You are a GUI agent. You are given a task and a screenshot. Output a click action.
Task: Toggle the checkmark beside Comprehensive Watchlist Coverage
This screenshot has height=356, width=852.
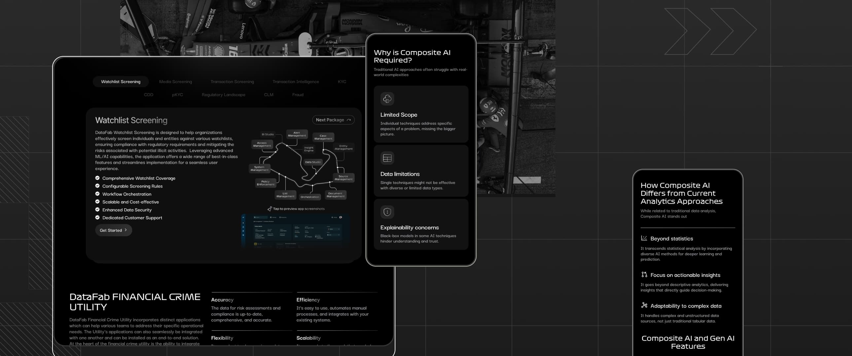[x=97, y=178]
